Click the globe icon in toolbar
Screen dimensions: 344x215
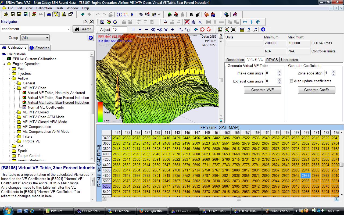click(x=226, y=15)
